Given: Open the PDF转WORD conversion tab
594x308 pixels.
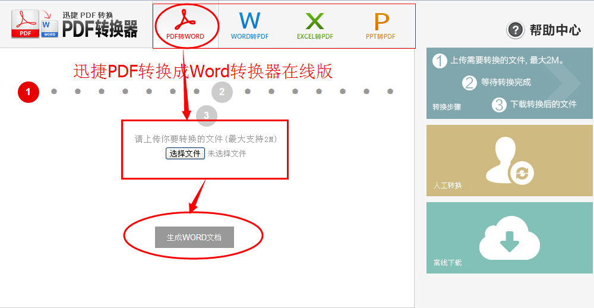Looking at the screenshot, I should [185, 26].
